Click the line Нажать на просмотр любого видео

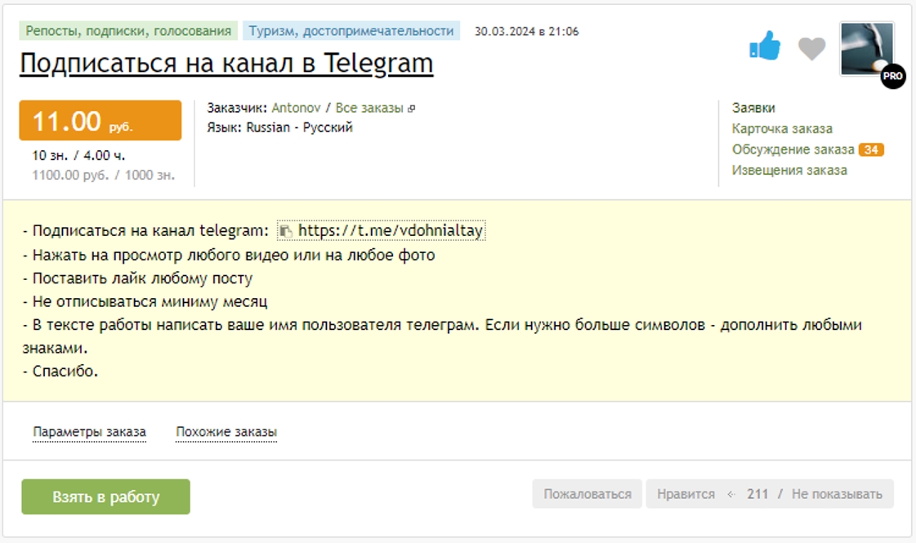229,255
